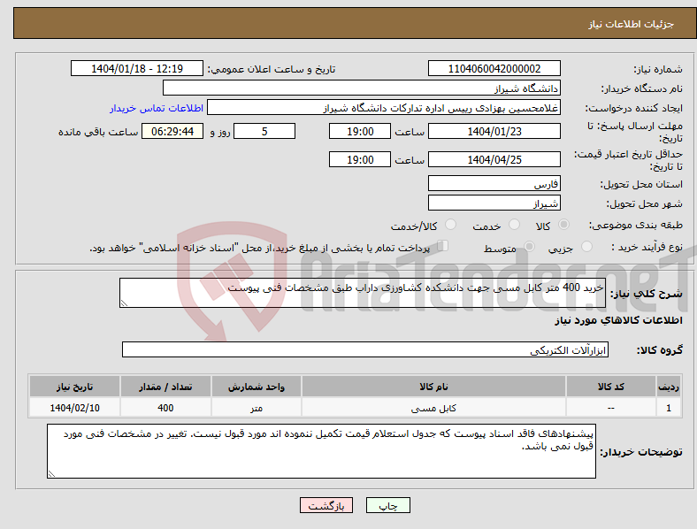Click the remaining time field 06:29:44
The height and width of the screenshot is (529, 697).
coord(172,131)
